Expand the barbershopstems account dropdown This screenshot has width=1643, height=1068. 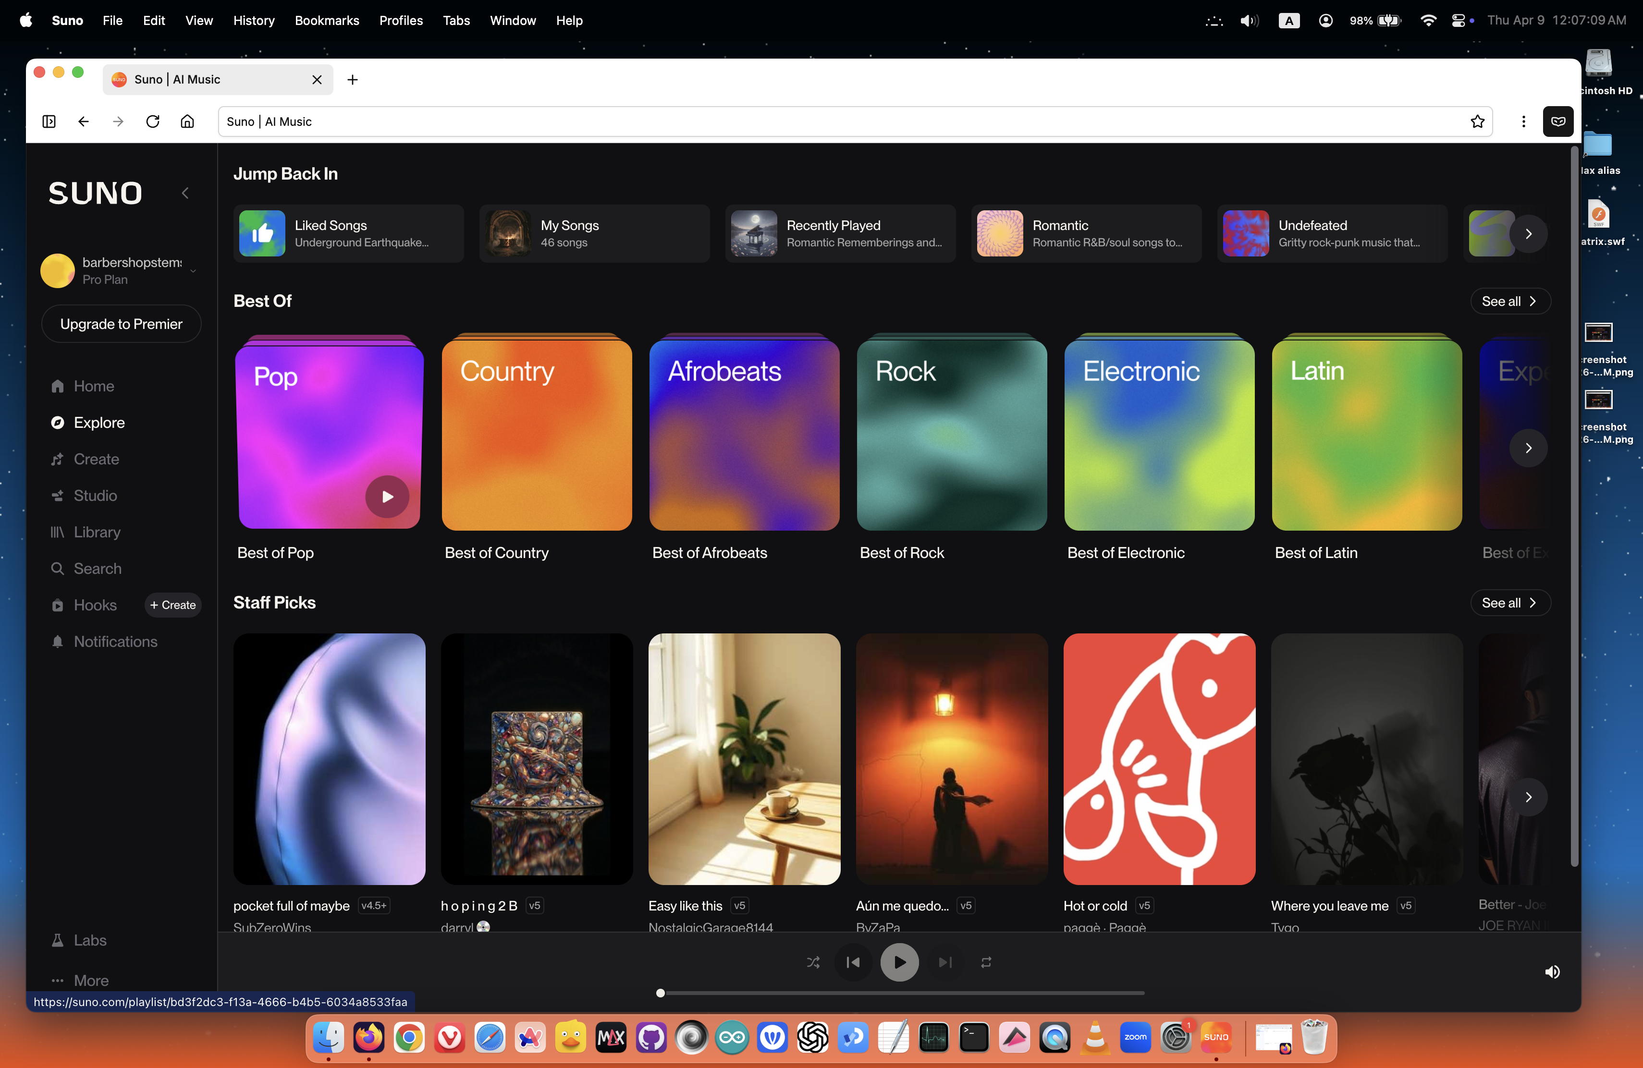coord(193,270)
